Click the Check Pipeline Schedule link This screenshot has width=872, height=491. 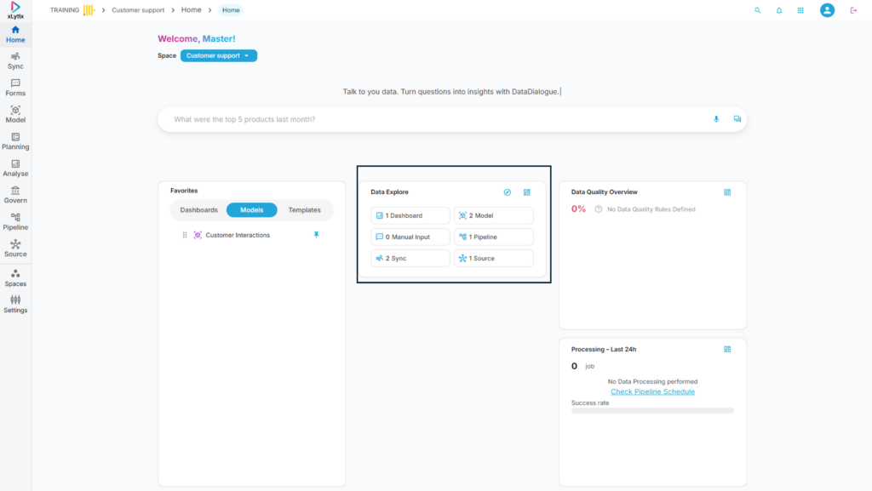[x=652, y=391]
